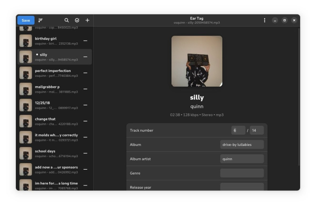The height and width of the screenshot is (208, 316).
Task: Edit the total tracks field showing 14
Action: click(x=257, y=130)
